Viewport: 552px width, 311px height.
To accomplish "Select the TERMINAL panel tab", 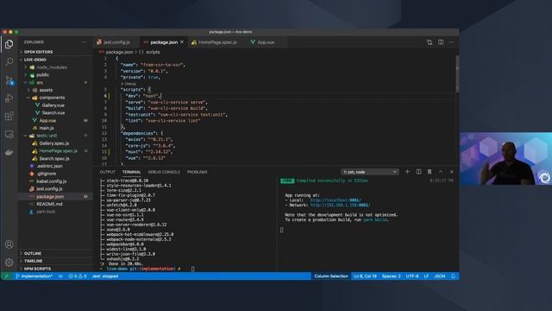I will tap(132, 172).
